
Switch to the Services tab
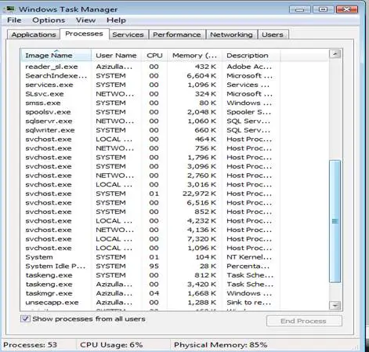click(128, 34)
